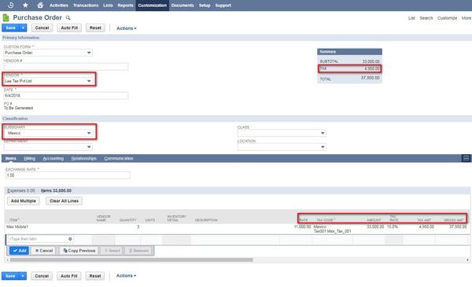Click the Remove line button

pos(138,251)
